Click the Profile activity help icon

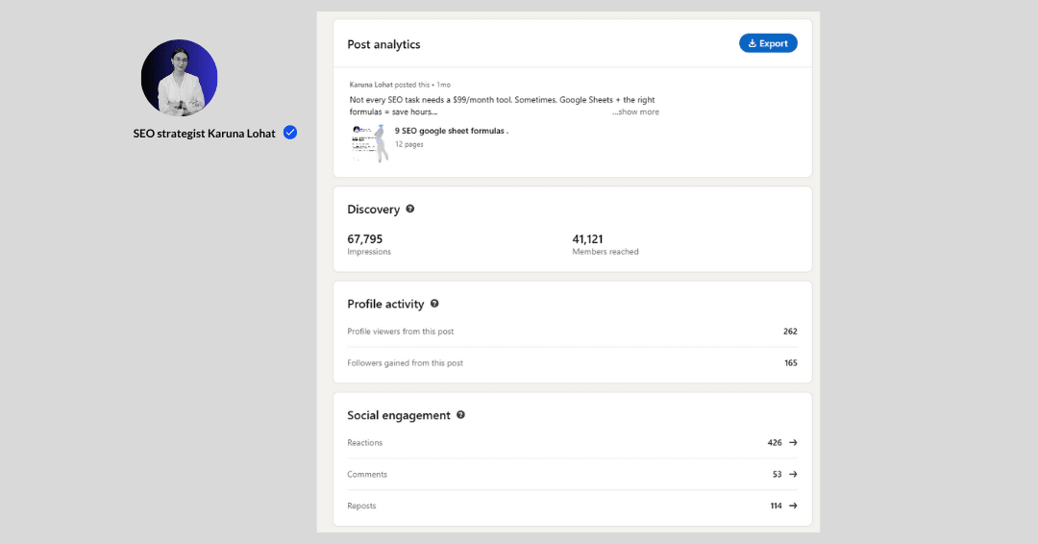pos(434,304)
